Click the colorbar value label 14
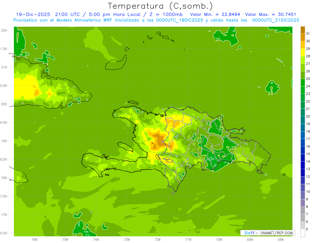 (308, 161)
